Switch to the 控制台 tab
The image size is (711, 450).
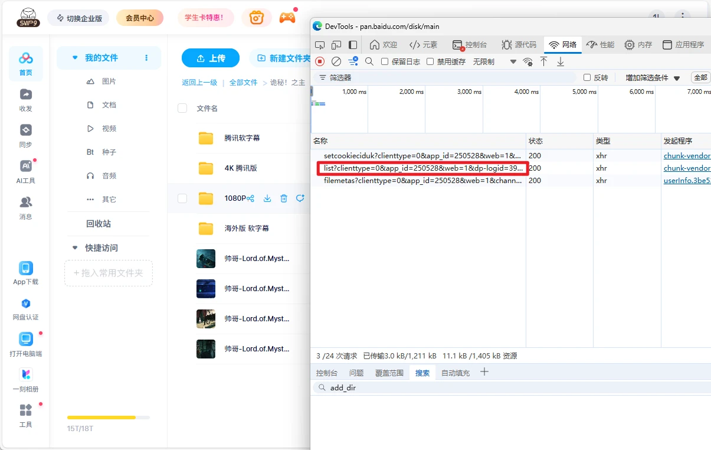tap(470, 45)
